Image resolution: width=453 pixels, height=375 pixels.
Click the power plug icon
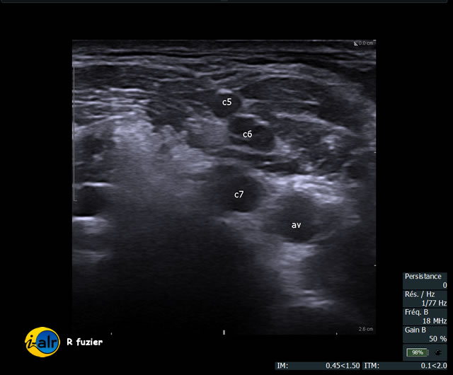coord(440,352)
